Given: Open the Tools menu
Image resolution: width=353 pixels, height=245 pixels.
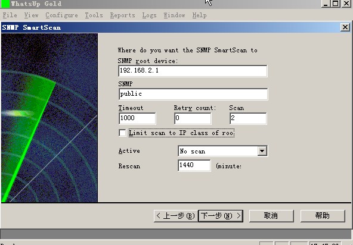Looking at the screenshot, I should (94, 15).
